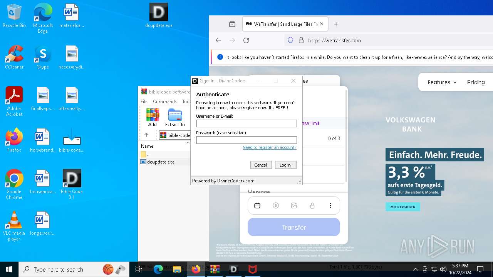This screenshot has width=493, height=277.
Task: Click Firefox back arrow
Action: click(218, 40)
